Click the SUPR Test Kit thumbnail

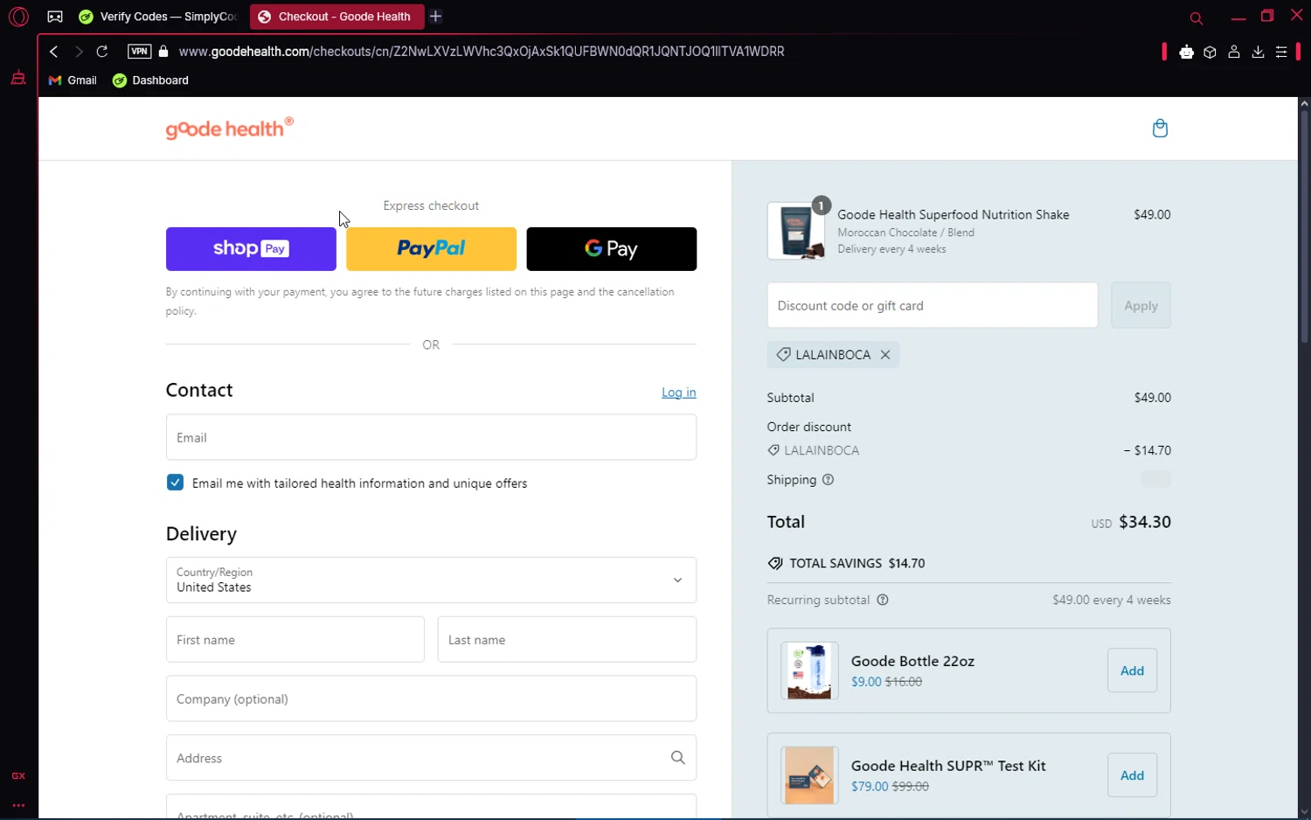click(x=809, y=775)
